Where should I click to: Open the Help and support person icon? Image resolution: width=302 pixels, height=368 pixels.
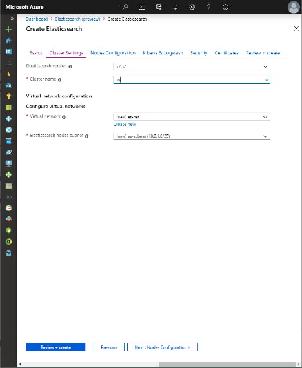click(8, 253)
